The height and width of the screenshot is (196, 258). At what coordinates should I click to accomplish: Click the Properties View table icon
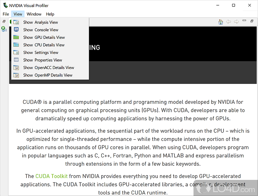click(16, 60)
